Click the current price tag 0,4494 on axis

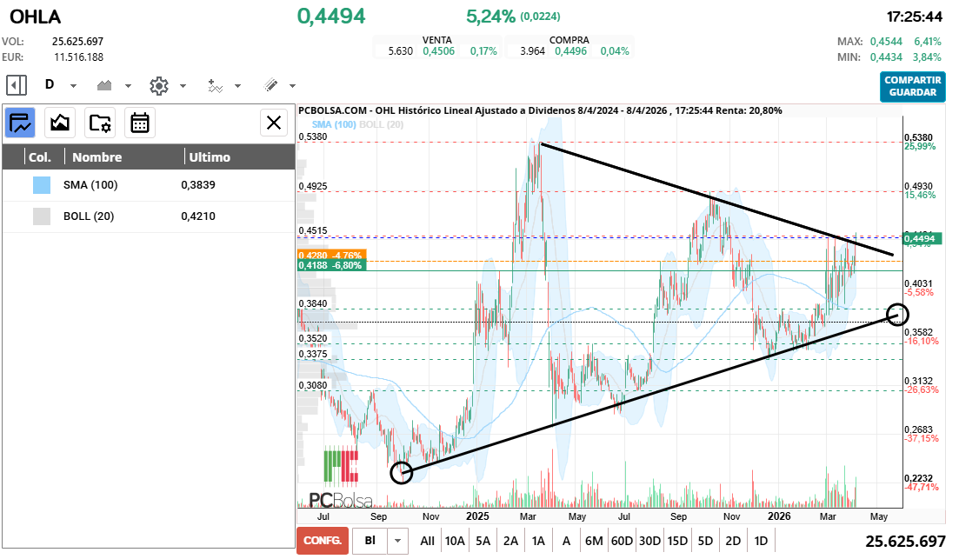(921, 239)
